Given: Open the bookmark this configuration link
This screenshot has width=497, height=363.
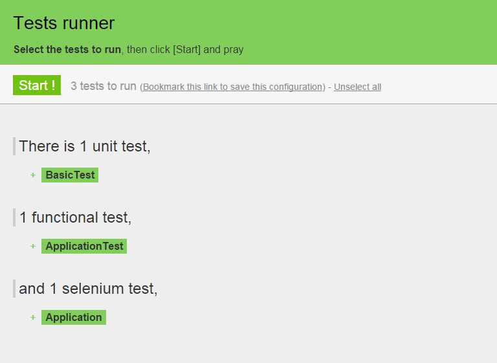Looking at the screenshot, I should 232,87.
